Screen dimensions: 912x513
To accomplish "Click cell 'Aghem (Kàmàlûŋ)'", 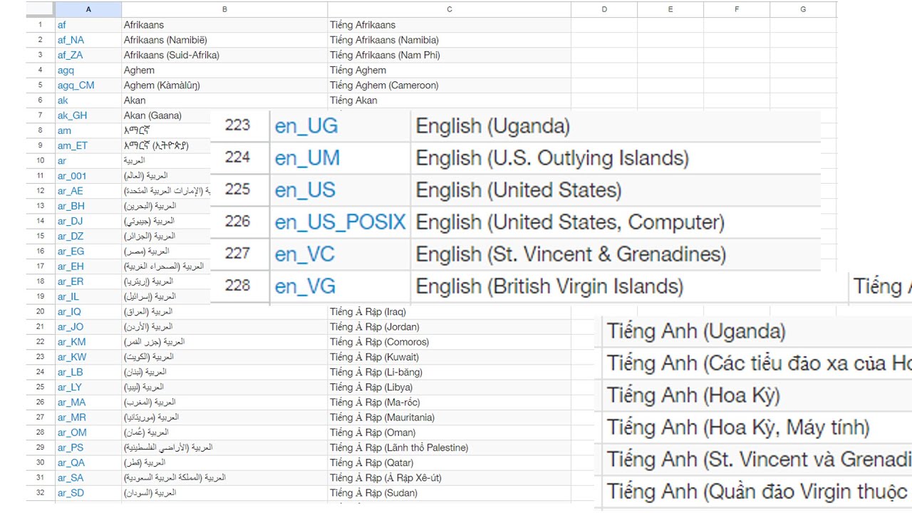I will [224, 85].
